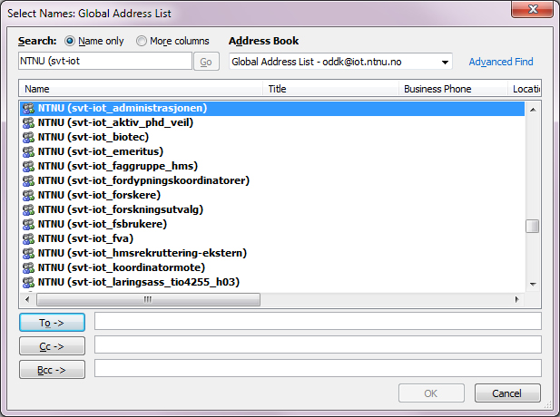Select NTNU (svt-iot_fordypningskoordinatorer) entry
Screen dimensions: 560x417
point(272,181)
